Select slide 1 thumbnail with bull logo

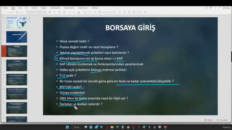[17, 23]
